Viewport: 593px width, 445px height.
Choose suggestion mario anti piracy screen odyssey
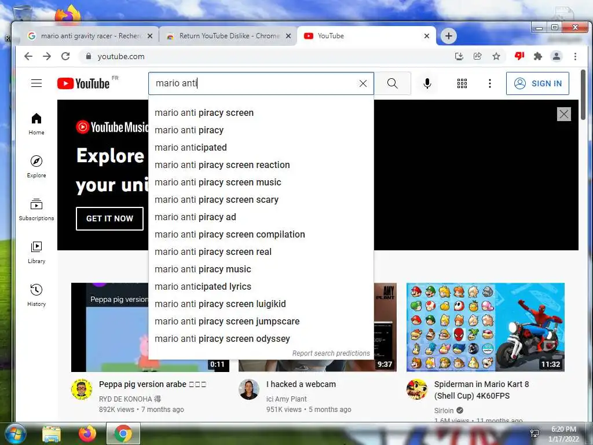(261, 339)
